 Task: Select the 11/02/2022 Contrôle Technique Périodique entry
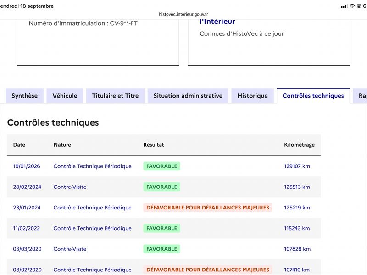pyautogui.click(x=93, y=228)
